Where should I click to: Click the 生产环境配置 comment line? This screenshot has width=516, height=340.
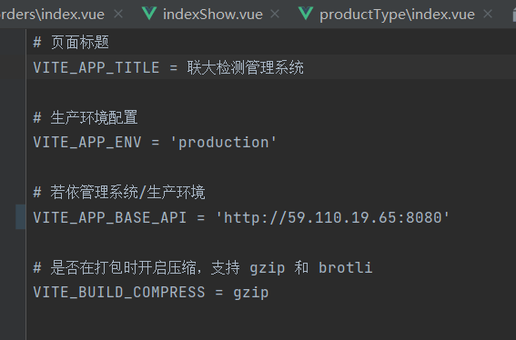click(86, 117)
